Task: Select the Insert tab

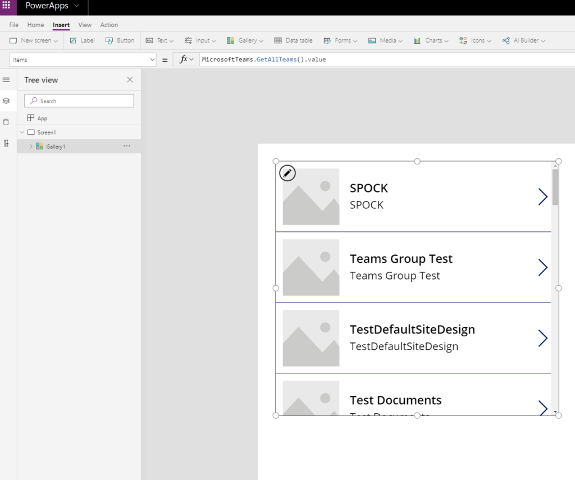Action: click(61, 25)
